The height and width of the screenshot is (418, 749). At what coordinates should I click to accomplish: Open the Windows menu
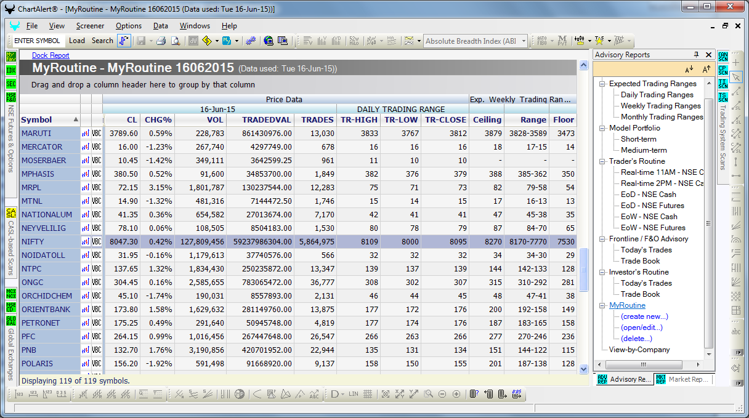195,26
